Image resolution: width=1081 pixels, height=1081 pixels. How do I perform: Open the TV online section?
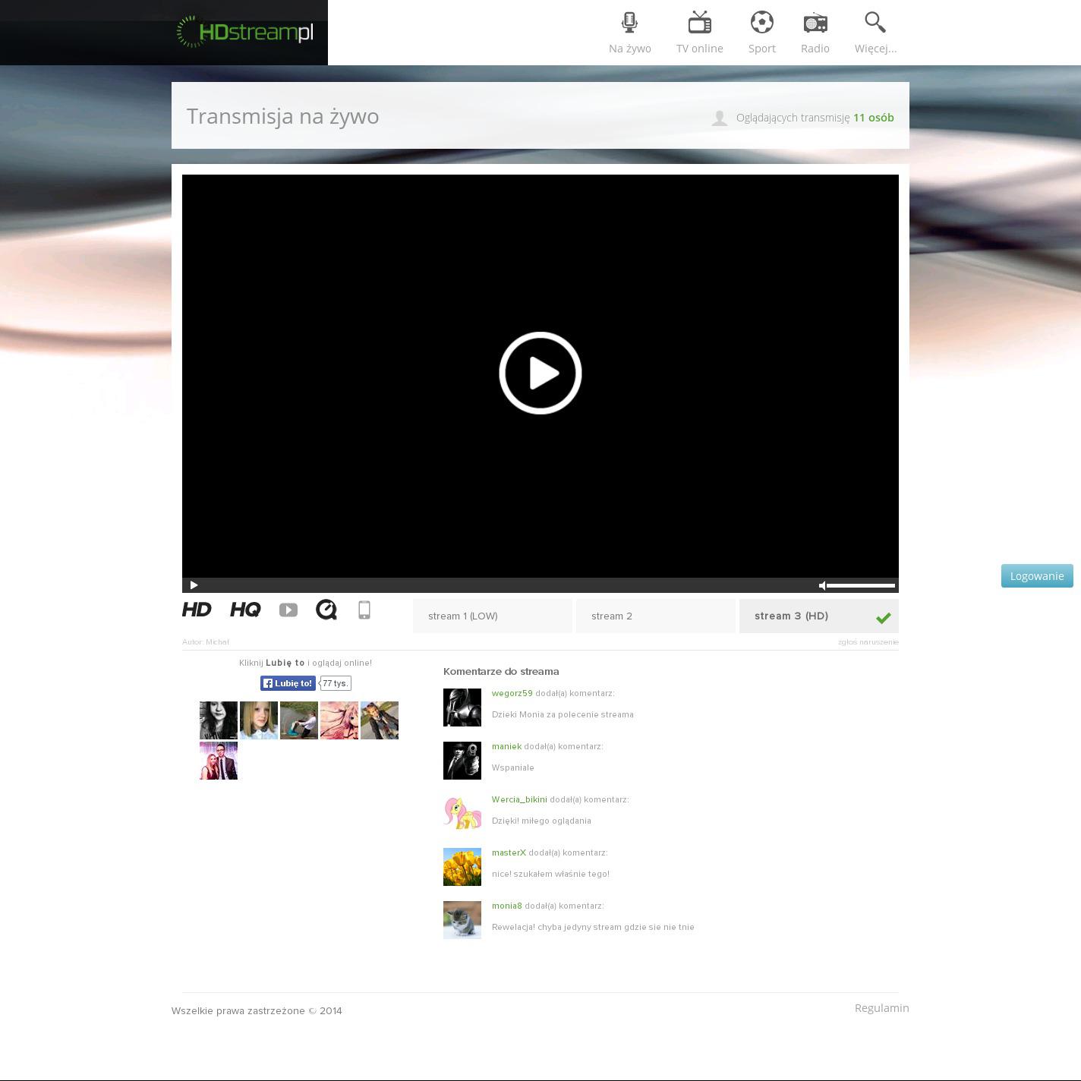[699, 33]
